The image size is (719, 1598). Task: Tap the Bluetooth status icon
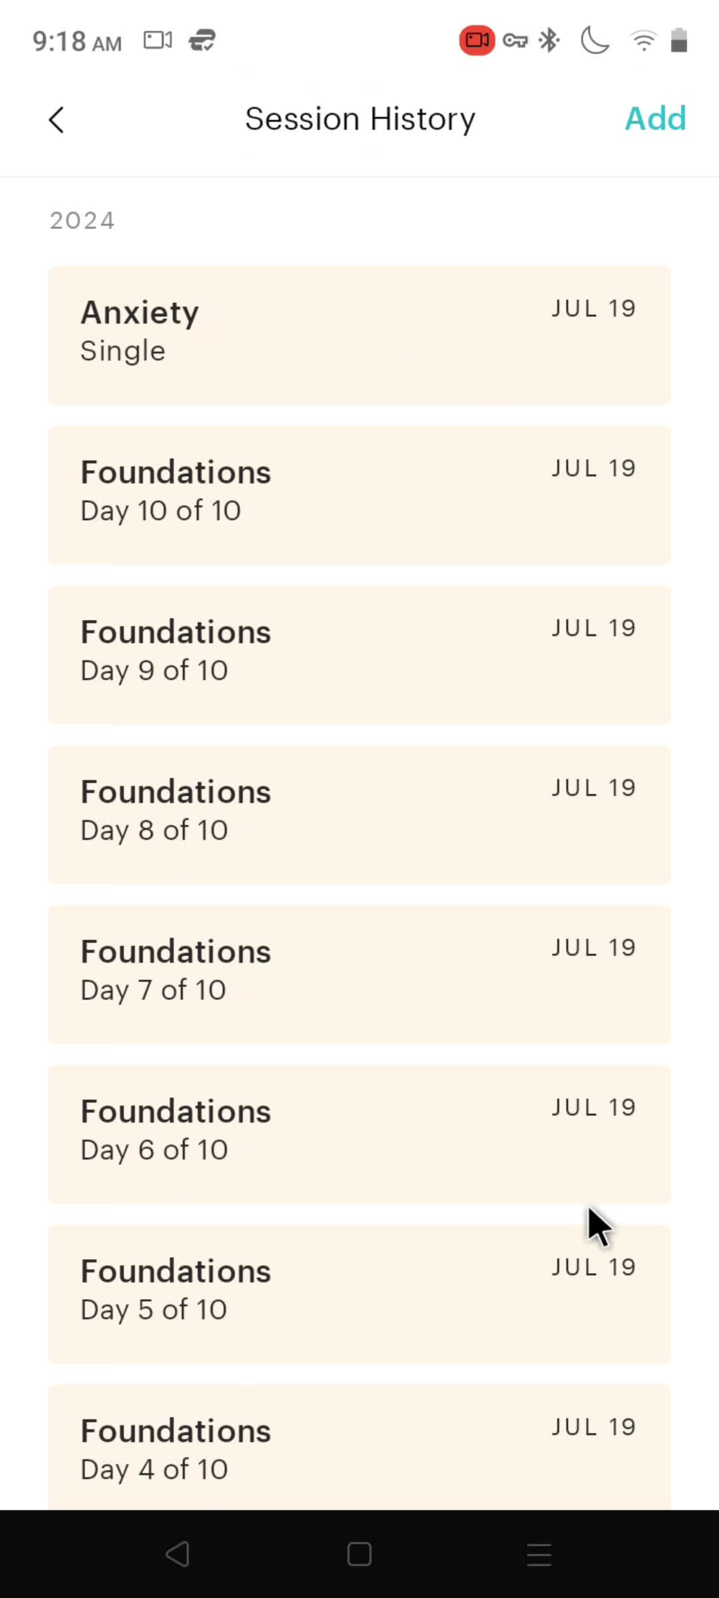click(549, 41)
